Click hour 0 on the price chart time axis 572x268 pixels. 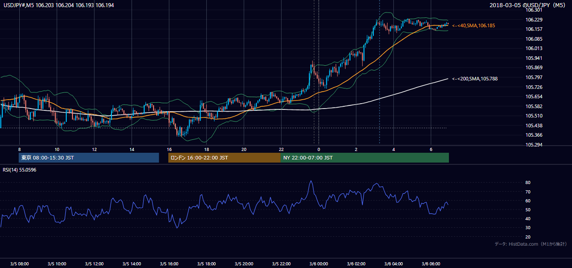click(318, 149)
